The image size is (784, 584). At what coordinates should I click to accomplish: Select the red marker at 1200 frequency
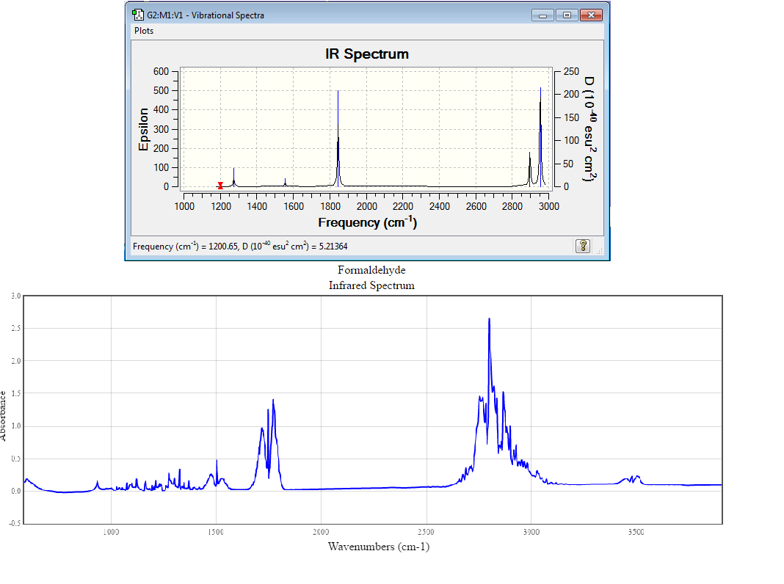(x=220, y=186)
